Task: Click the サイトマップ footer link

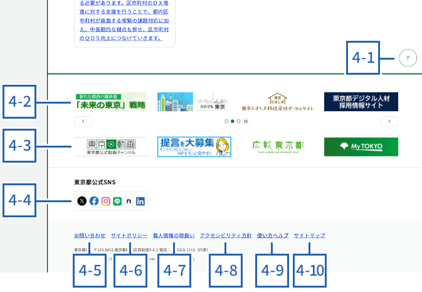Action: [x=309, y=235]
